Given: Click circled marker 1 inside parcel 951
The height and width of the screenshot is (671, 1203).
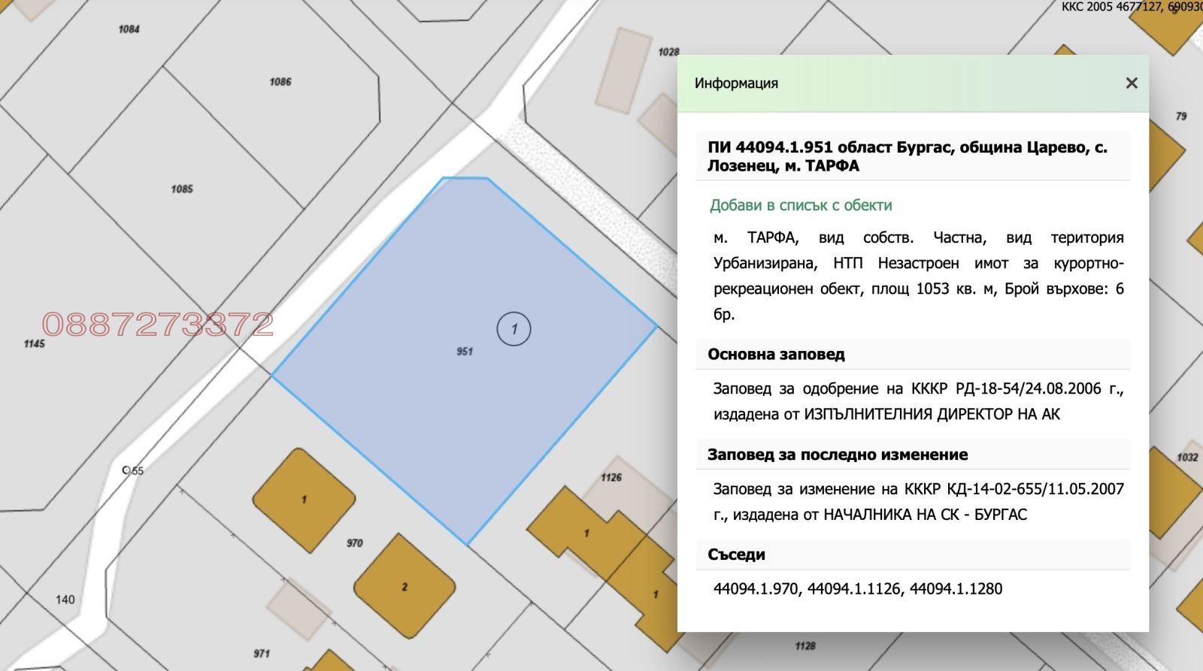Looking at the screenshot, I should pos(514,329).
